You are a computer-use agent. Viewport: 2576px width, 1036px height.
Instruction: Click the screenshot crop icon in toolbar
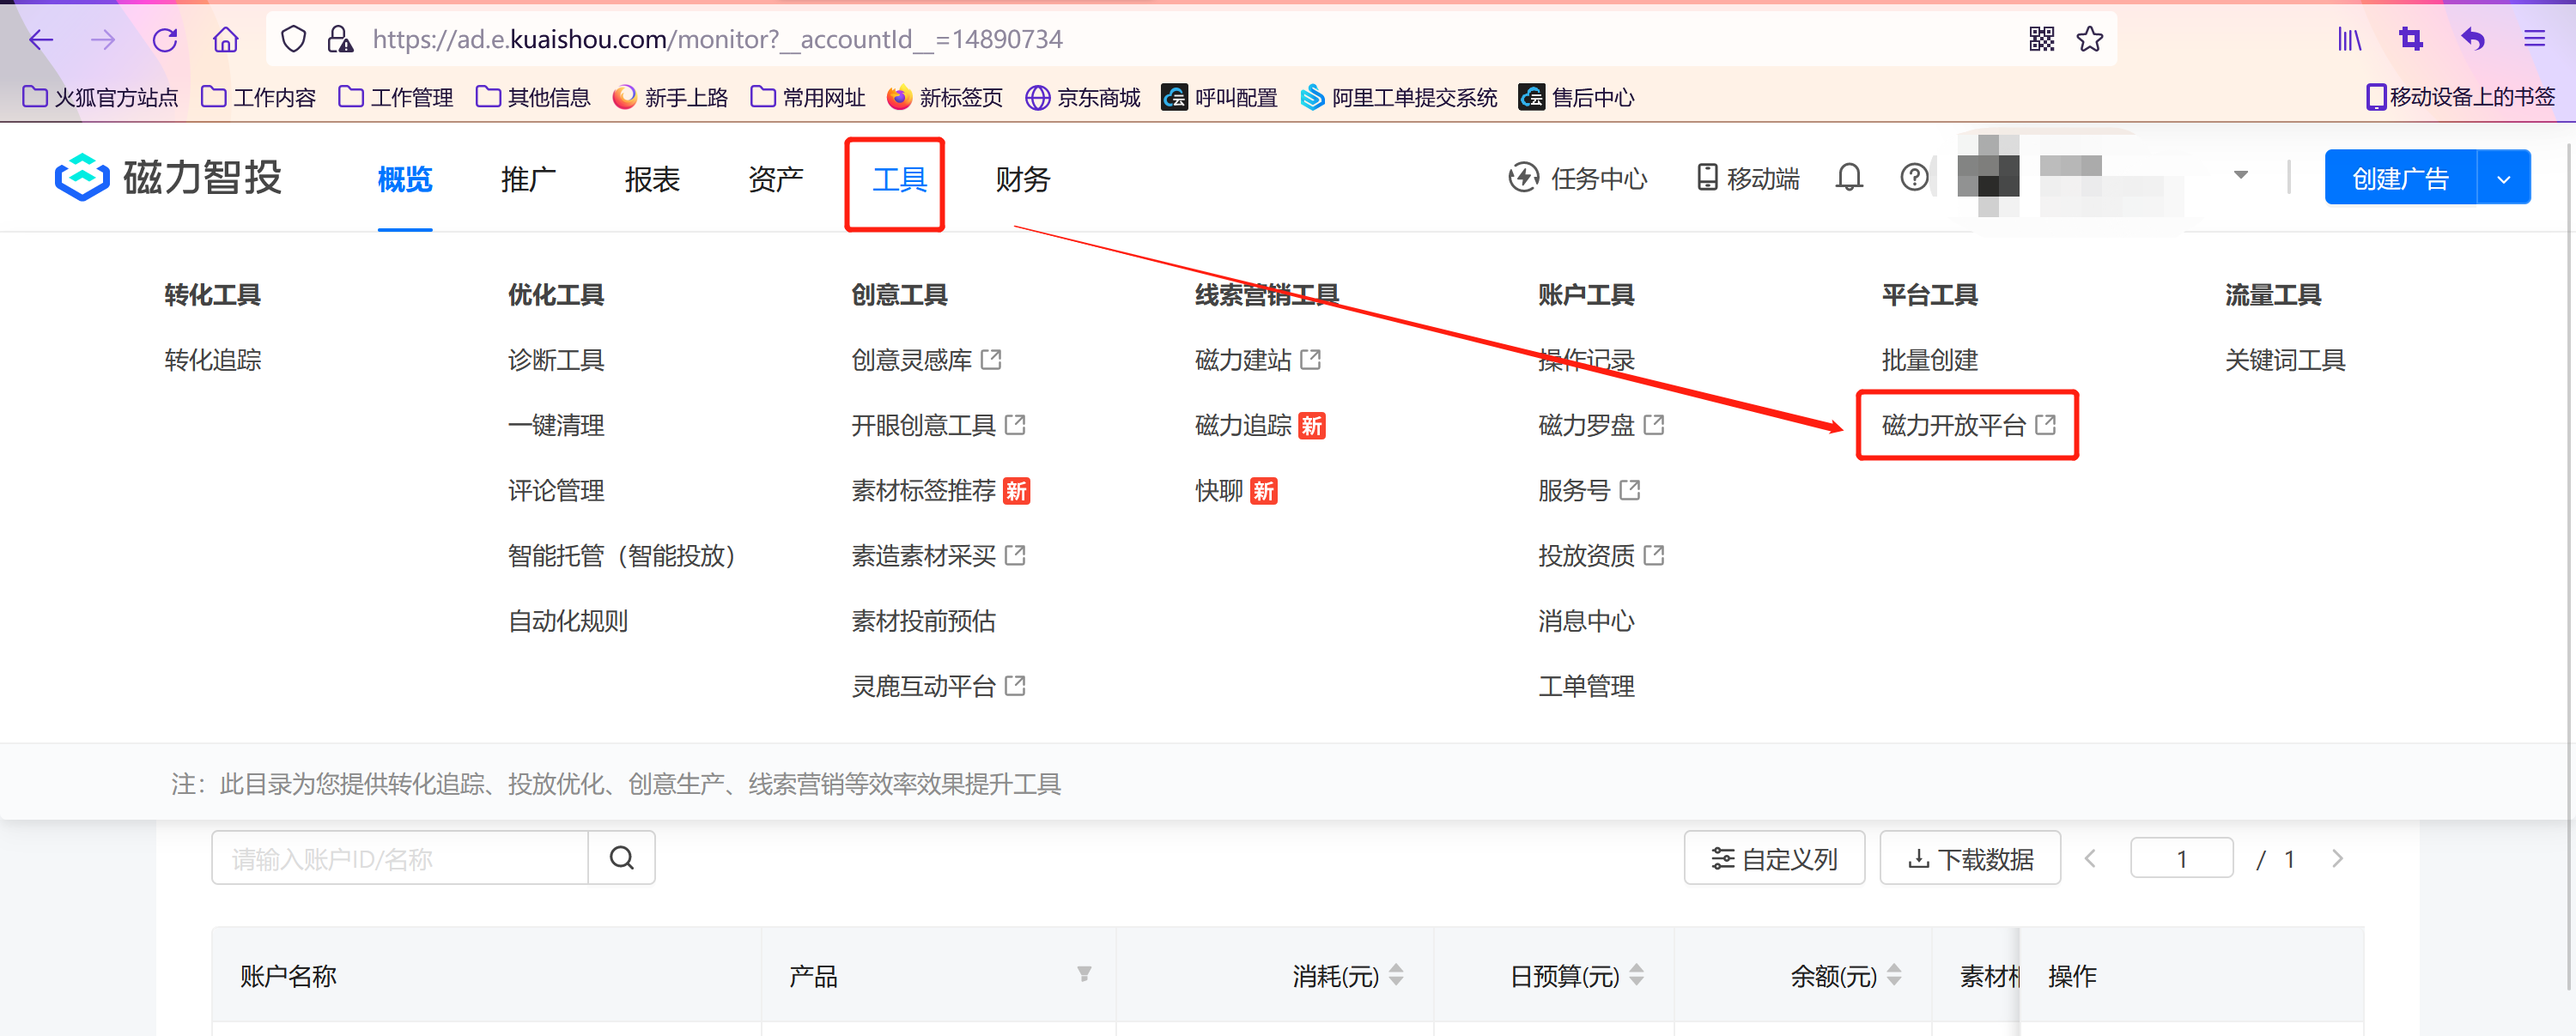click(x=2410, y=39)
